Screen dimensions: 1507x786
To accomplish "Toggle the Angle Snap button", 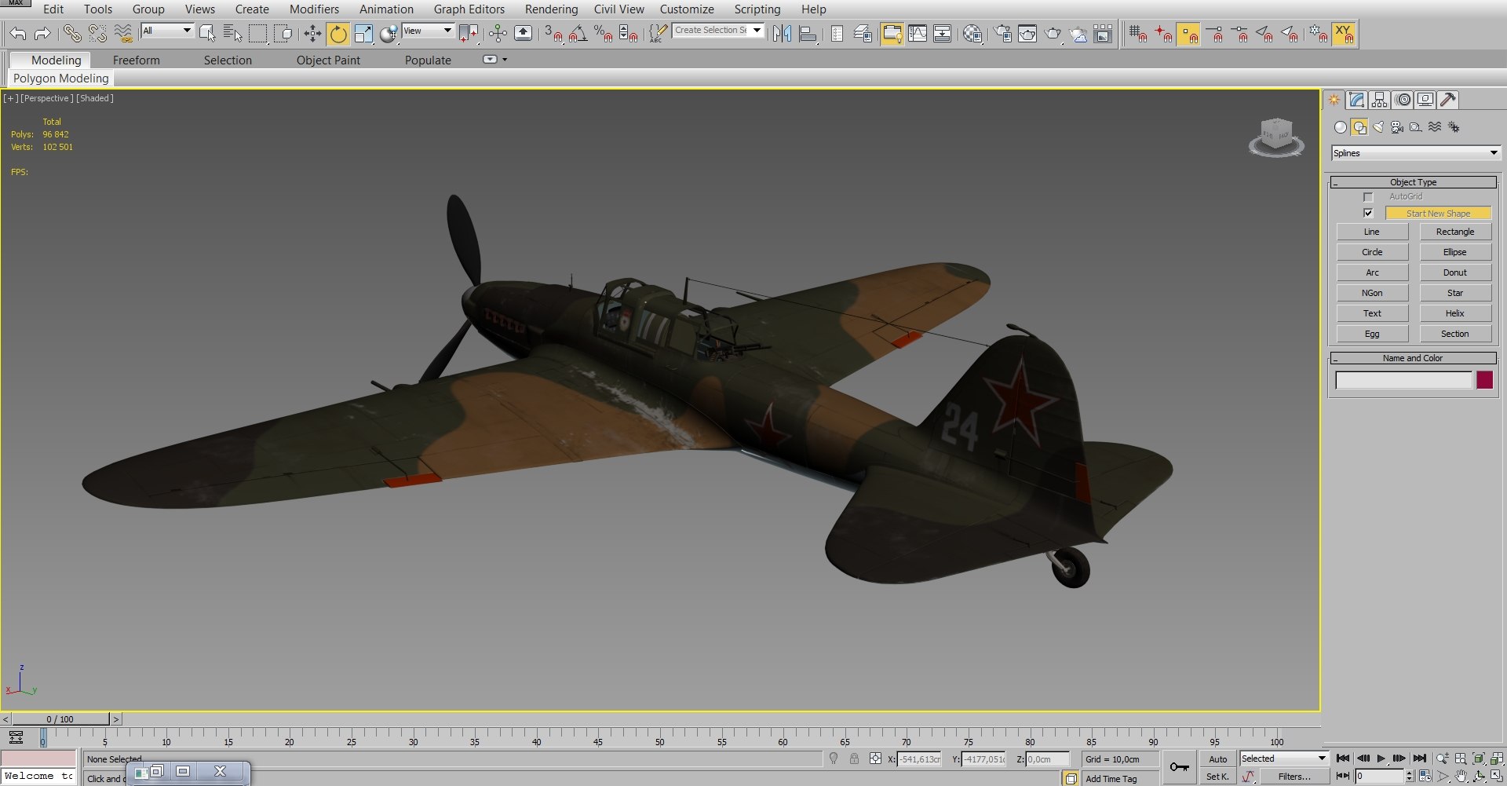I will click(x=578, y=33).
